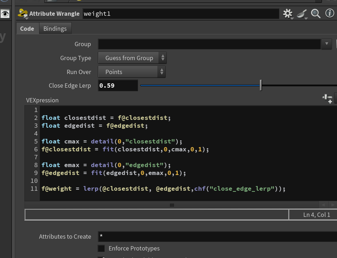Expand the Group field dropdown arrow

pyautogui.click(x=327, y=44)
